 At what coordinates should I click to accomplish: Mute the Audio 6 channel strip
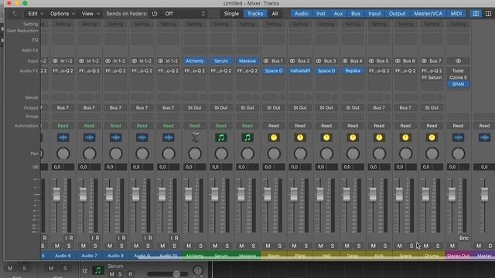coord(57,246)
